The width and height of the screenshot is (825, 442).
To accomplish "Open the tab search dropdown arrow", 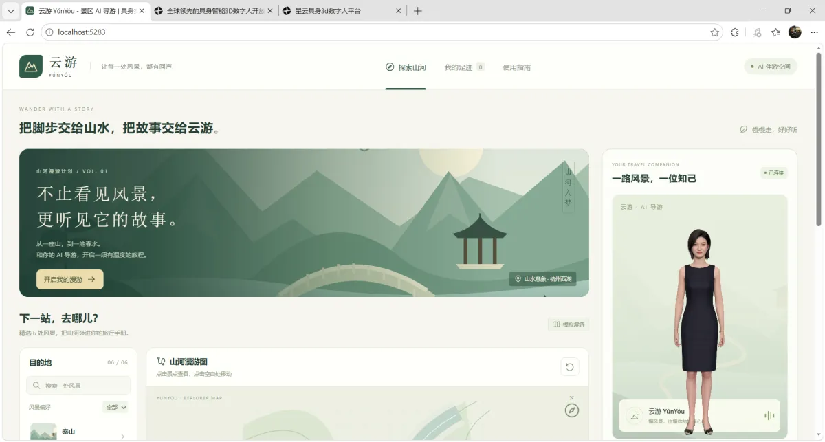I will point(10,11).
